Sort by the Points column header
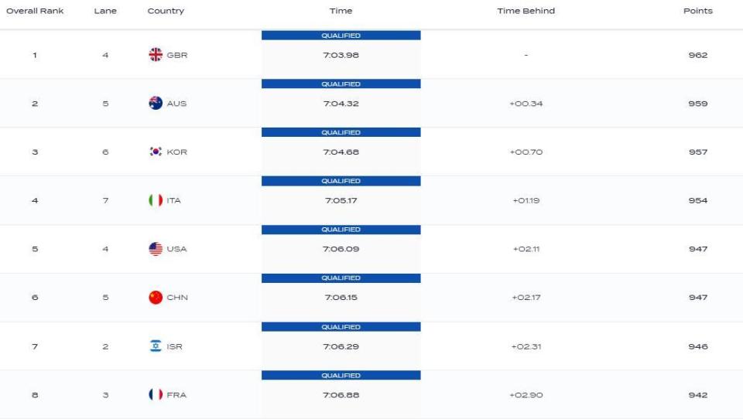This screenshot has height=419, width=743. [x=697, y=11]
